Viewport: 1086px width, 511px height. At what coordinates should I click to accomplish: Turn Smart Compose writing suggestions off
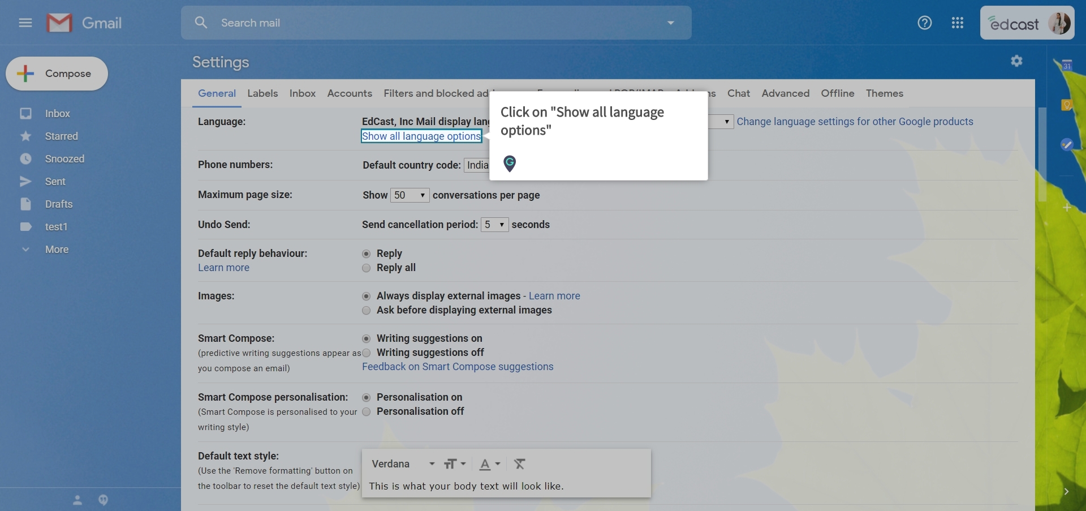(366, 353)
